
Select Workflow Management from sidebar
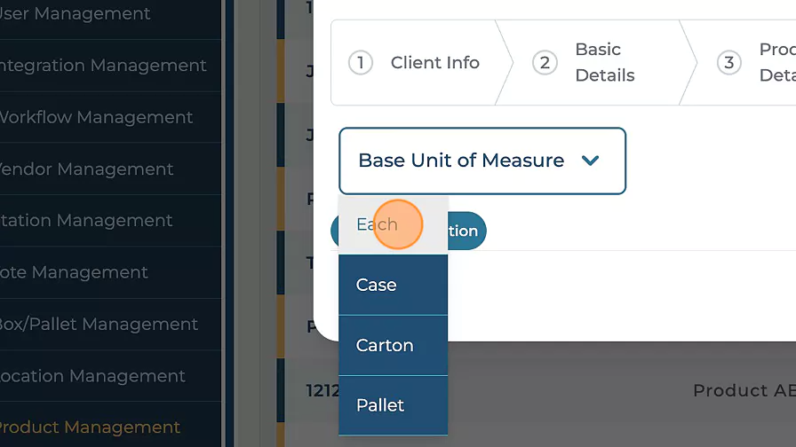(x=95, y=117)
